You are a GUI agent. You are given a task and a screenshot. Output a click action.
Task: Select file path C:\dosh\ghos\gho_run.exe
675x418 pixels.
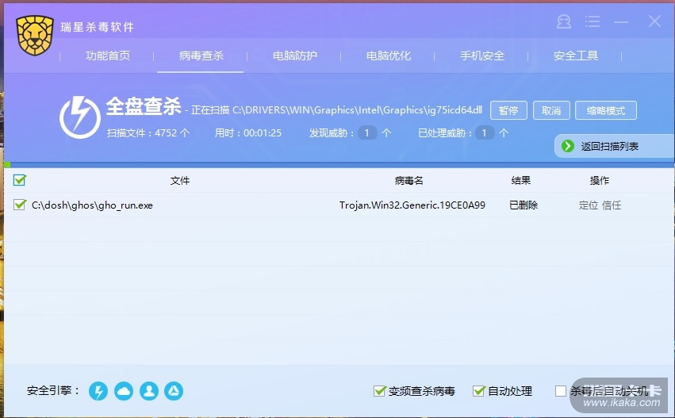click(x=92, y=205)
